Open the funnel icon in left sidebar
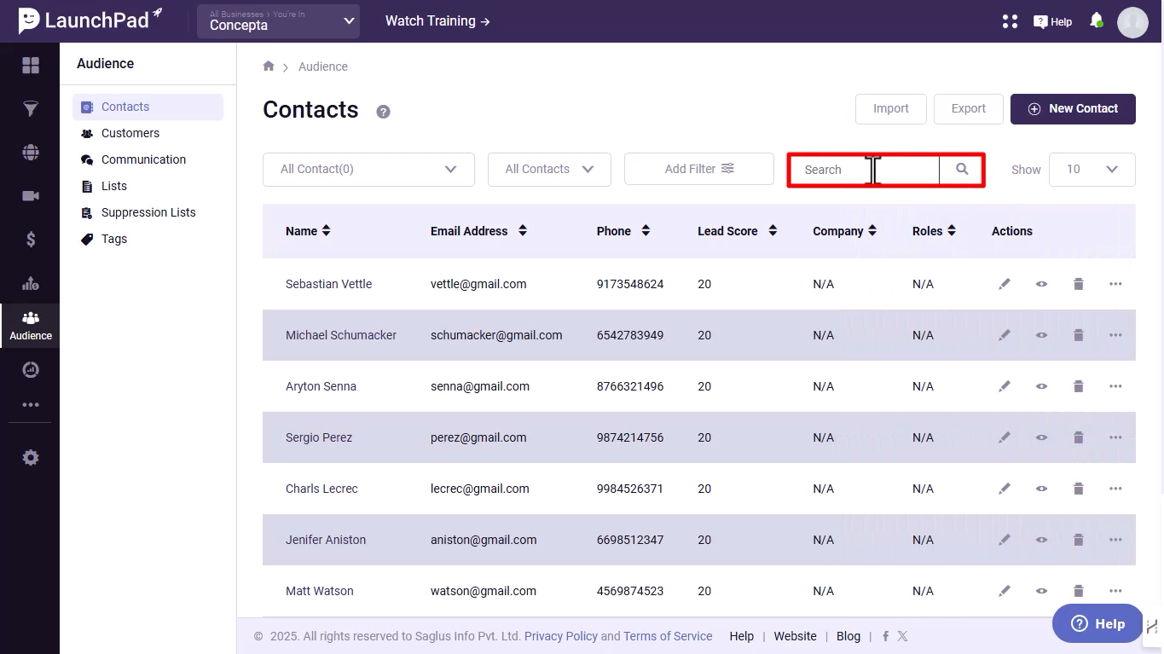This screenshot has width=1164, height=654. 31,109
